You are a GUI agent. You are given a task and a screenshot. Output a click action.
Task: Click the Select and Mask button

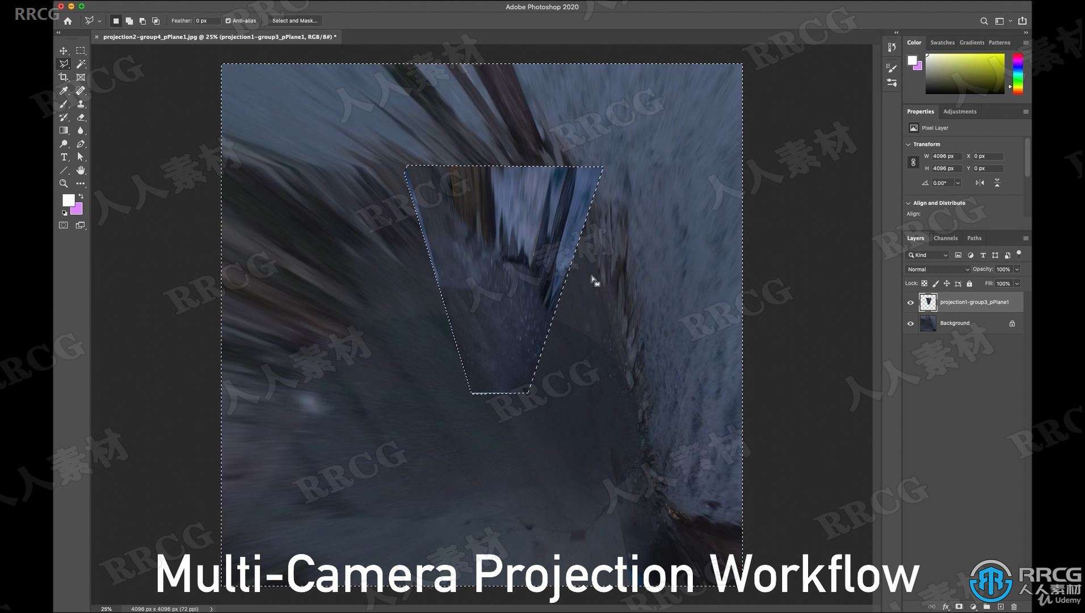click(295, 21)
